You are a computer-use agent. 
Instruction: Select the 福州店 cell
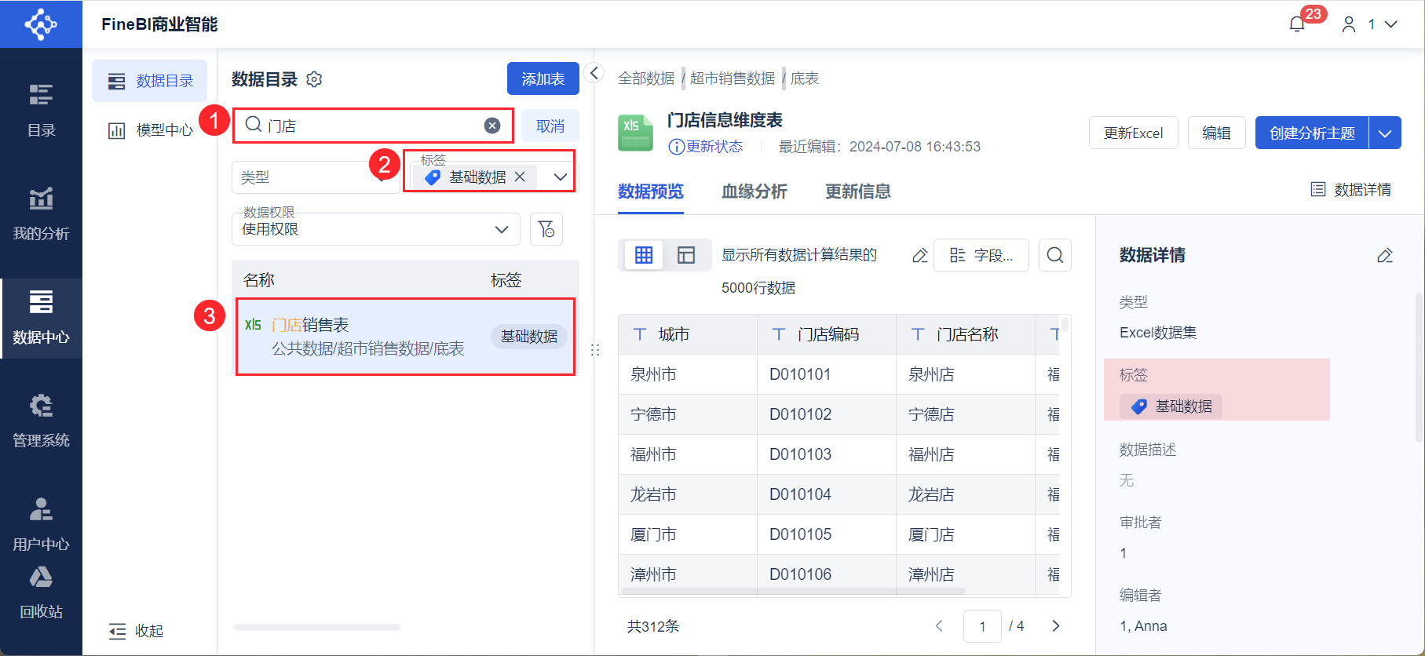click(x=966, y=454)
